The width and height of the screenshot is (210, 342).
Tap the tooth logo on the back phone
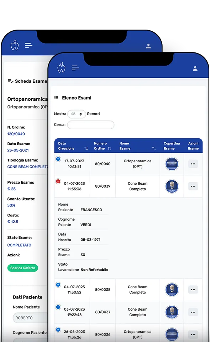click(15, 45)
